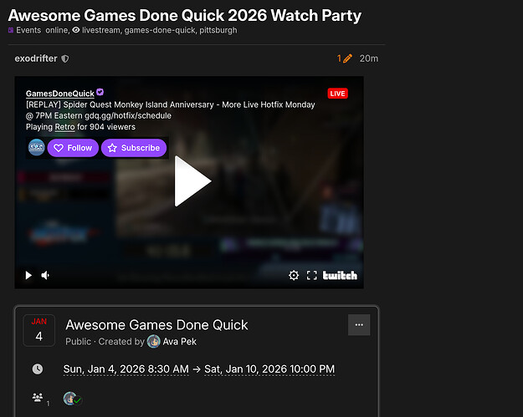Viewport: 523px width, 417px height.
Task: Open the going attendee avatar with checkmark
Action: [x=71, y=399]
